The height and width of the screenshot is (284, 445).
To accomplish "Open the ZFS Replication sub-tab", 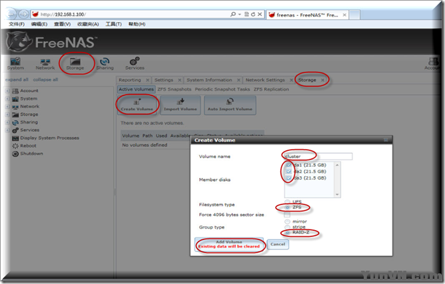I will tap(271, 89).
